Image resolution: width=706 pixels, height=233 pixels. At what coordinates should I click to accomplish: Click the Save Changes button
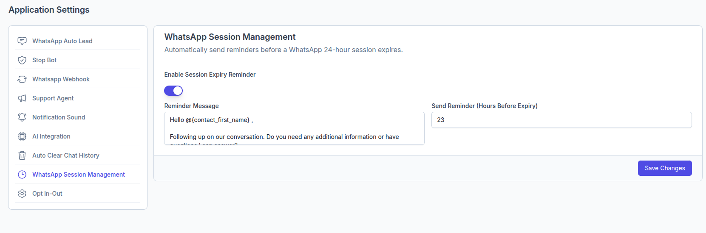coord(665,168)
